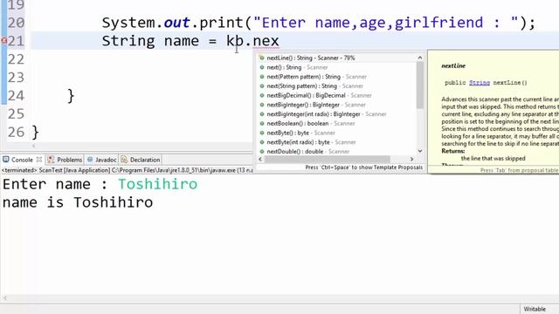Click the Javadoc tab icon
Screen dimensions: 559x314
90,160
